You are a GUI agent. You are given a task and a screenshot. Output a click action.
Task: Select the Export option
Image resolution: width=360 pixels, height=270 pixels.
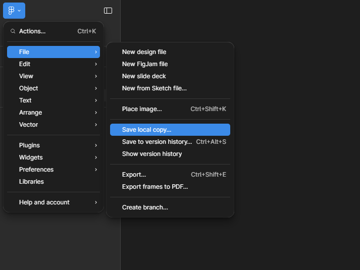pyautogui.click(x=170, y=175)
